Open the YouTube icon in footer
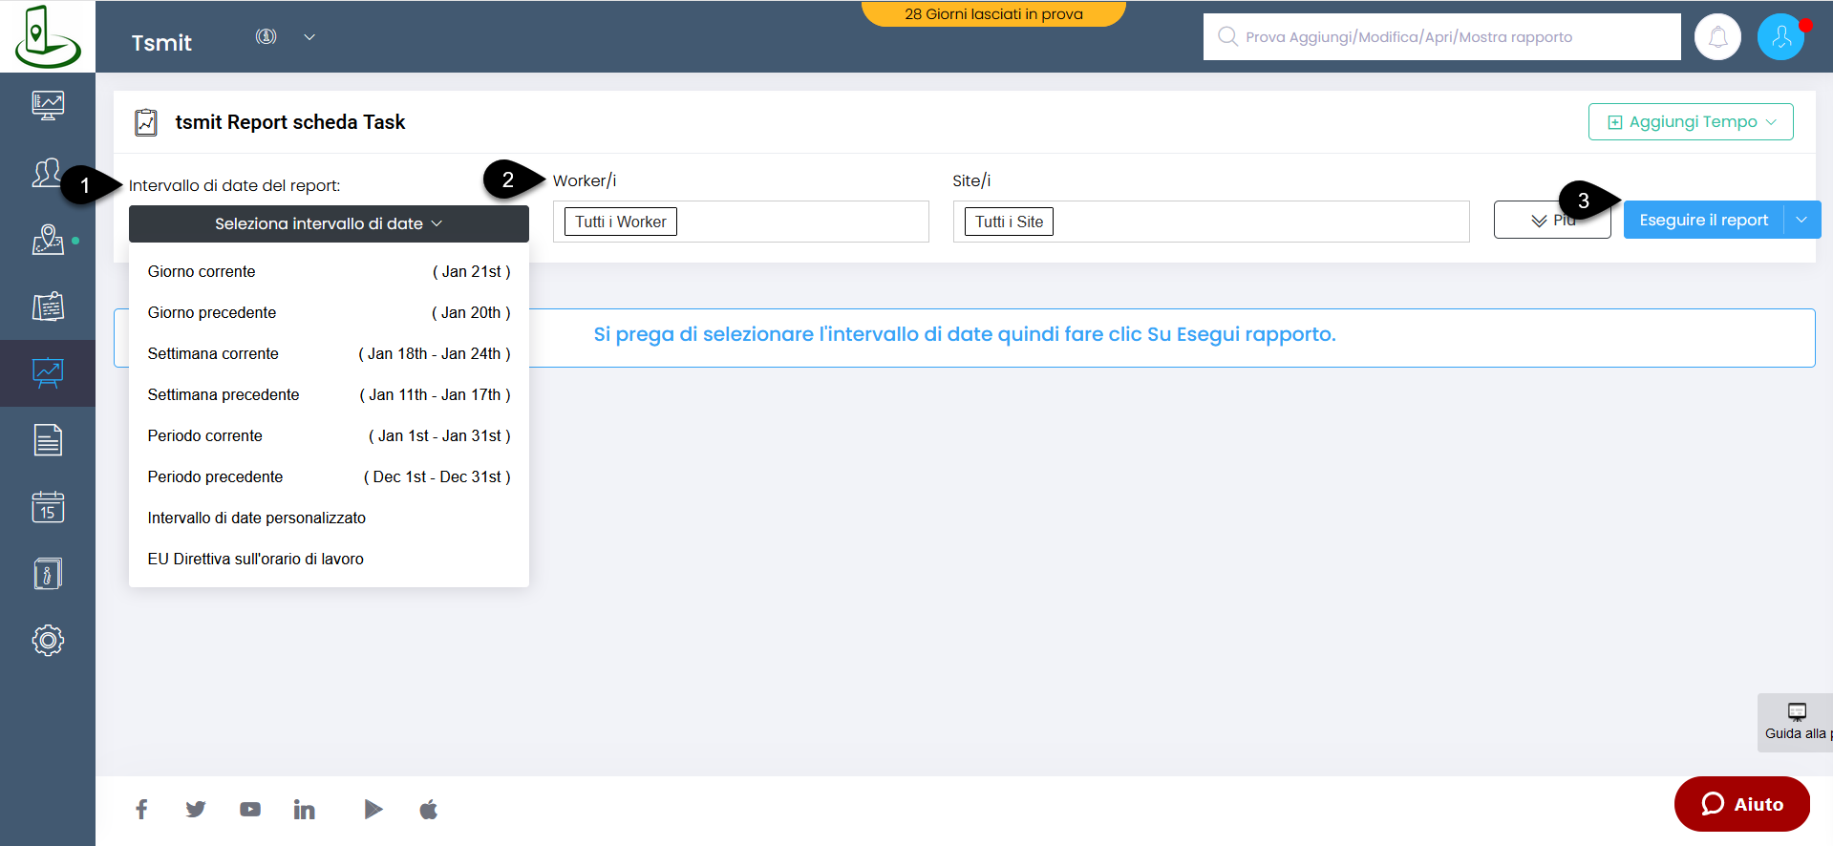Screen dimensions: 1833x846 (x=250, y=810)
